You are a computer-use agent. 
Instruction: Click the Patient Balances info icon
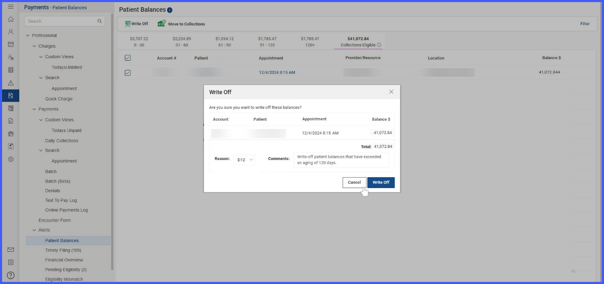[x=170, y=10]
